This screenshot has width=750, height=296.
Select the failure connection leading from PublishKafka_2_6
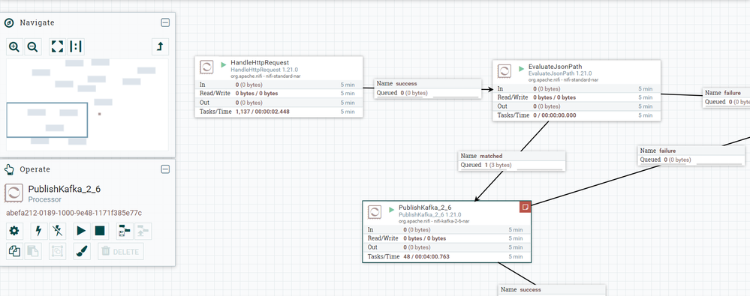pyautogui.click(x=691, y=156)
